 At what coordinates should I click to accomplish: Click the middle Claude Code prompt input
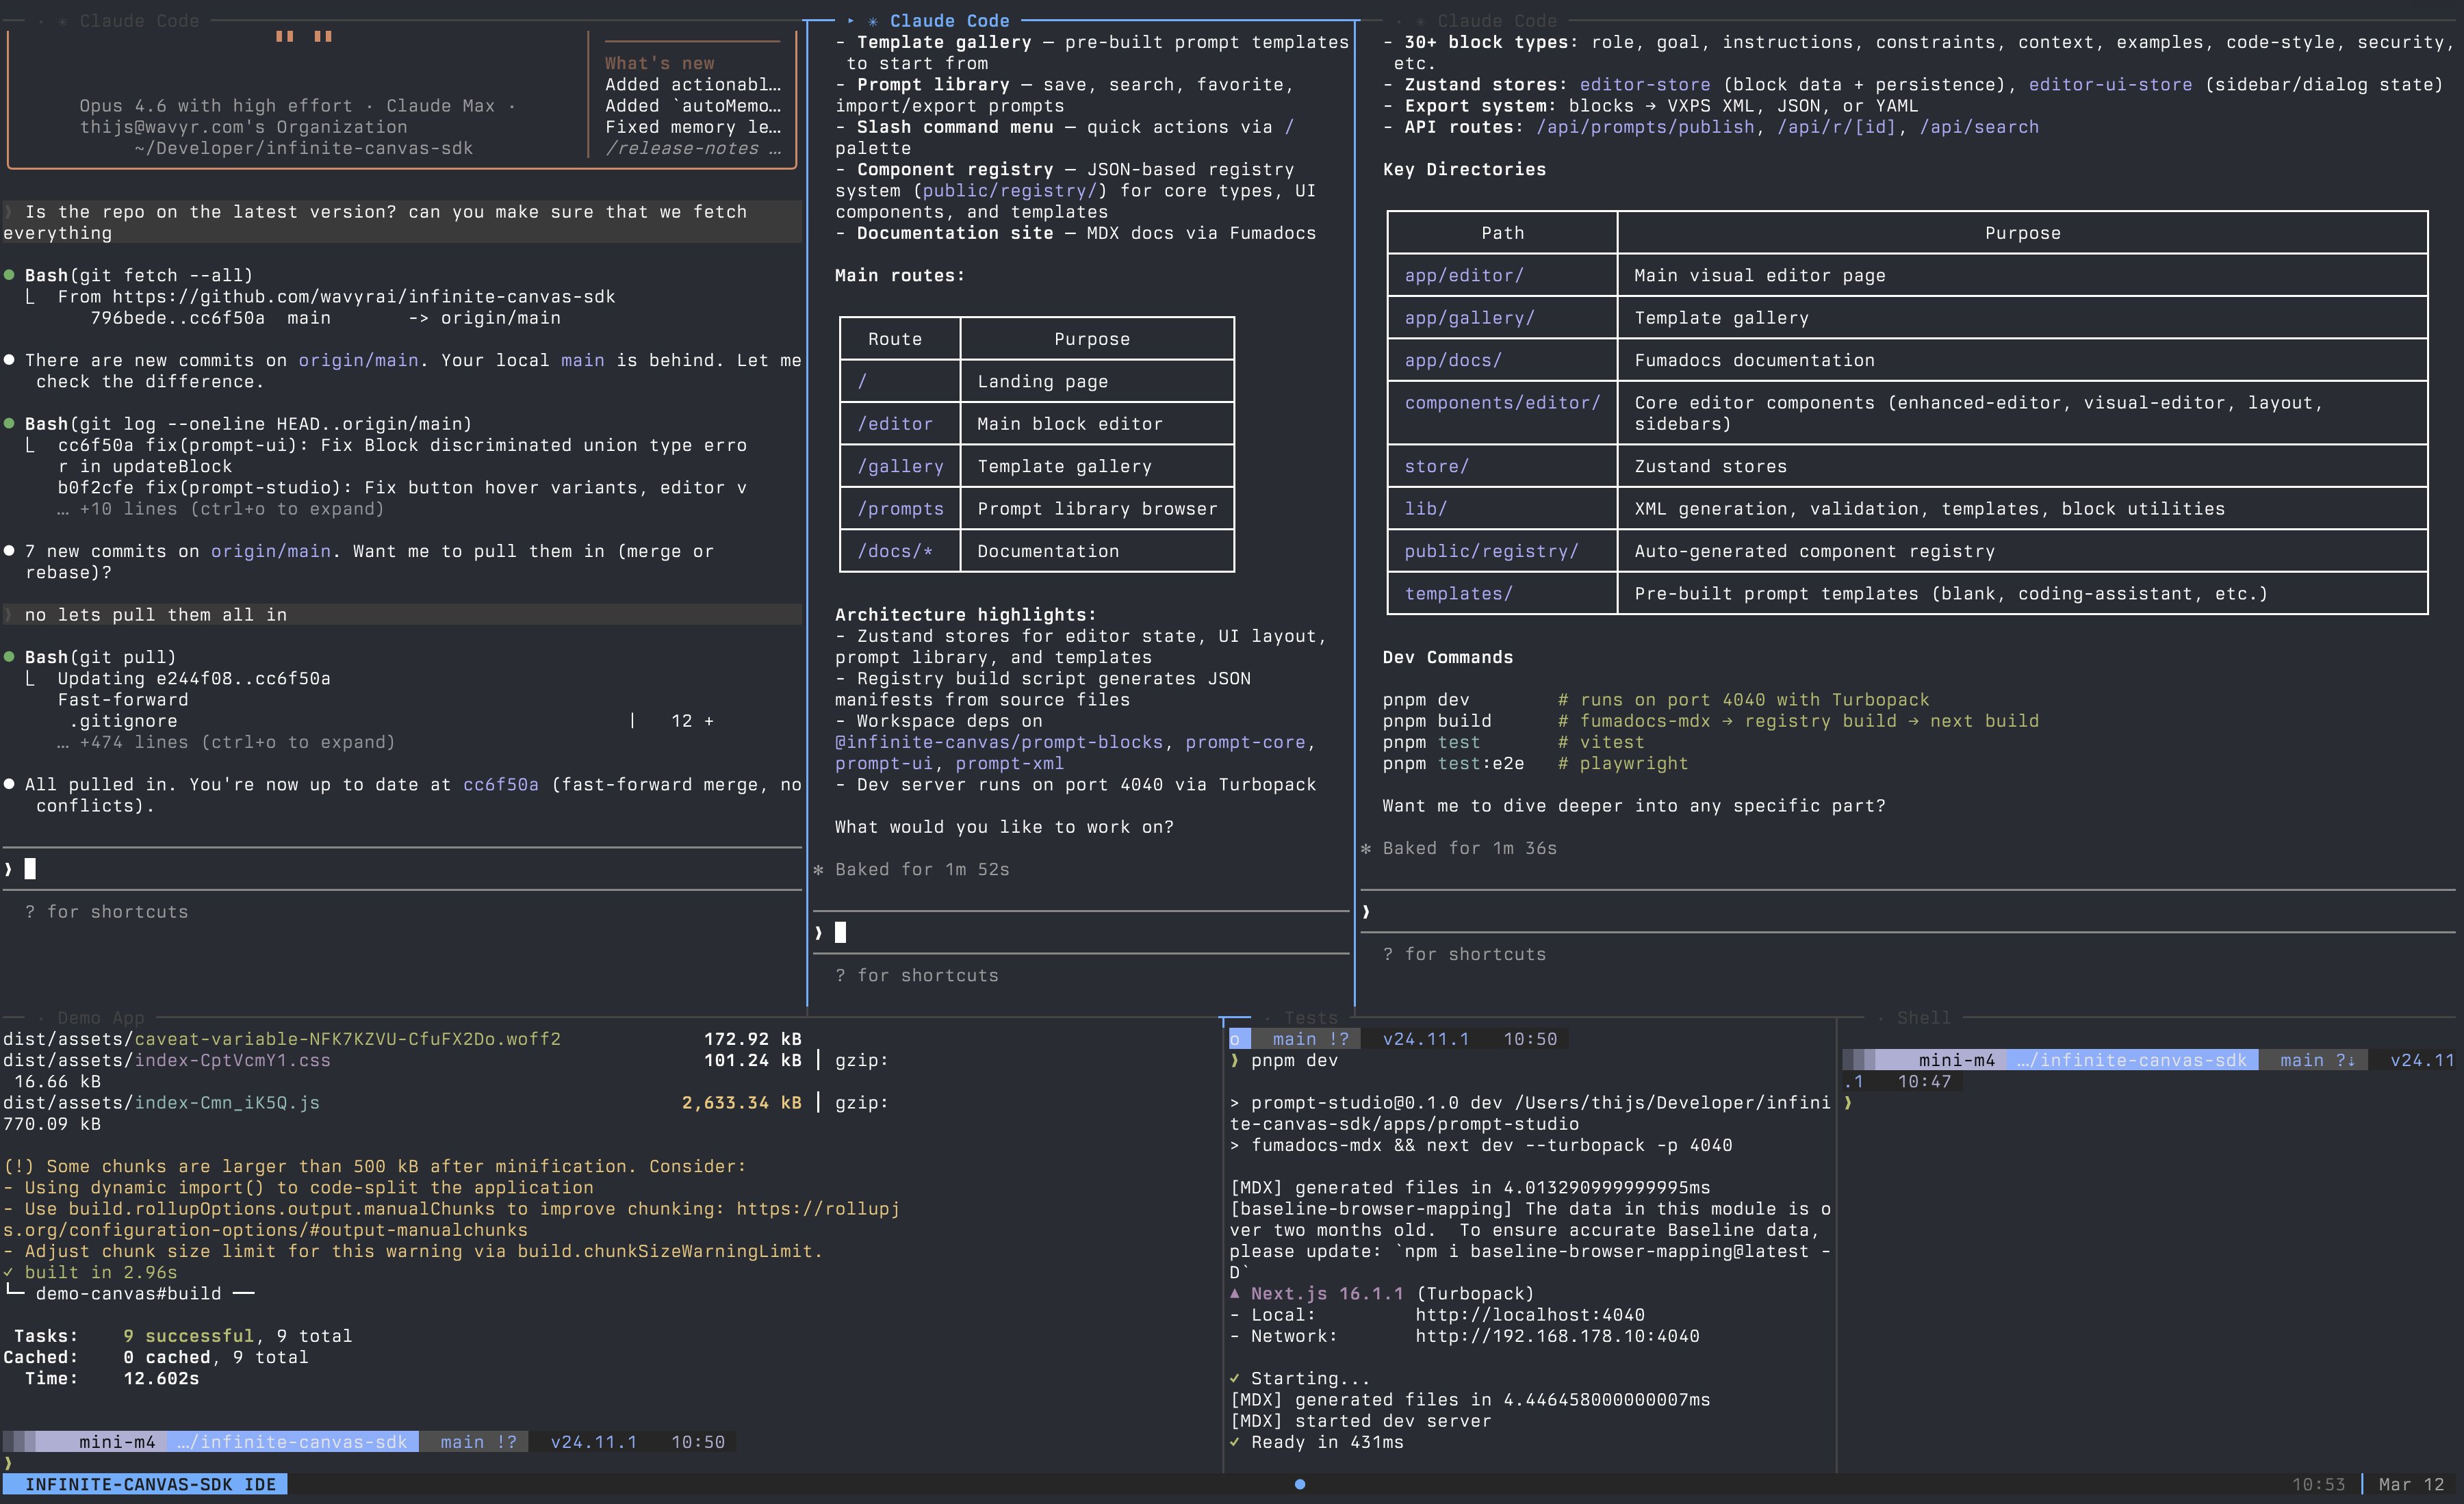point(1080,933)
